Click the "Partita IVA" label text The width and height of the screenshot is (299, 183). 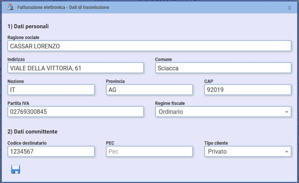click(18, 103)
